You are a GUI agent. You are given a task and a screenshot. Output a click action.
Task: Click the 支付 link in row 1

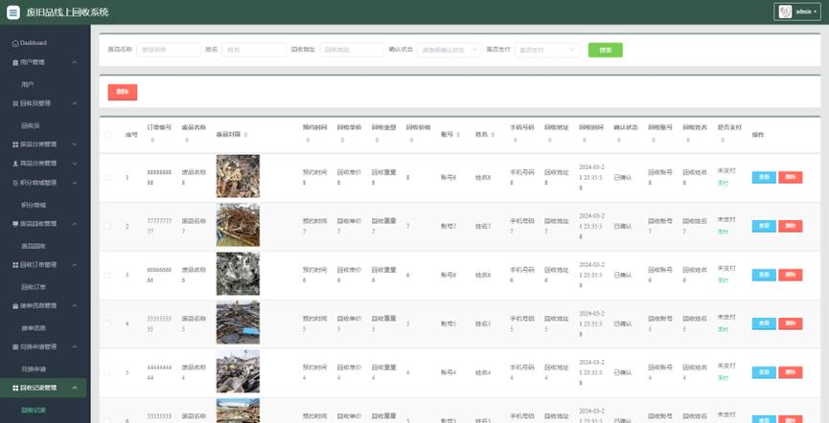point(723,183)
